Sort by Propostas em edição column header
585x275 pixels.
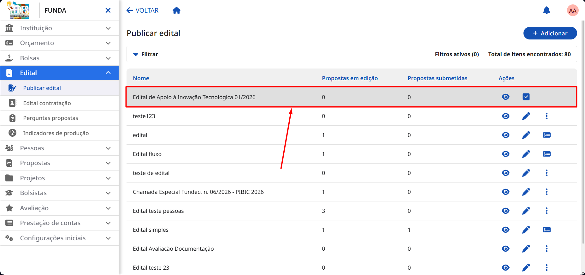click(x=350, y=78)
